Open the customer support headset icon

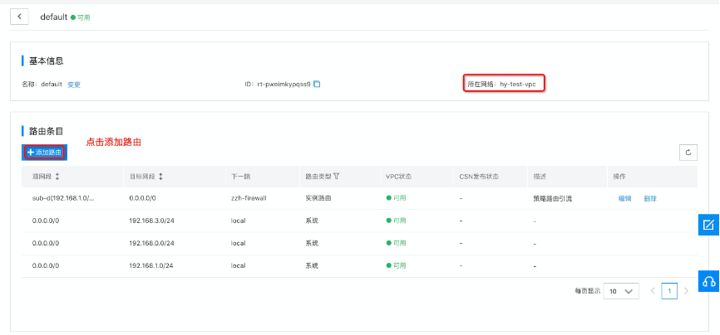(x=708, y=281)
